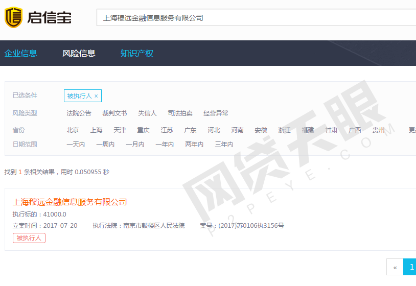Image resolution: width=416 pixels, height=286 pixels.
Task: Go to previous results page
Action: pyautogui.click(x=395, y=267)
